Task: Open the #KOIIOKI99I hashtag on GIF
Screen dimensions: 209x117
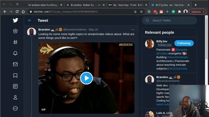Action: click(x=126, y=45)
